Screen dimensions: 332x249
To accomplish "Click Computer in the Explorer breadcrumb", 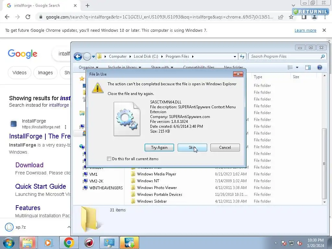I will click(x=117, y=56).
